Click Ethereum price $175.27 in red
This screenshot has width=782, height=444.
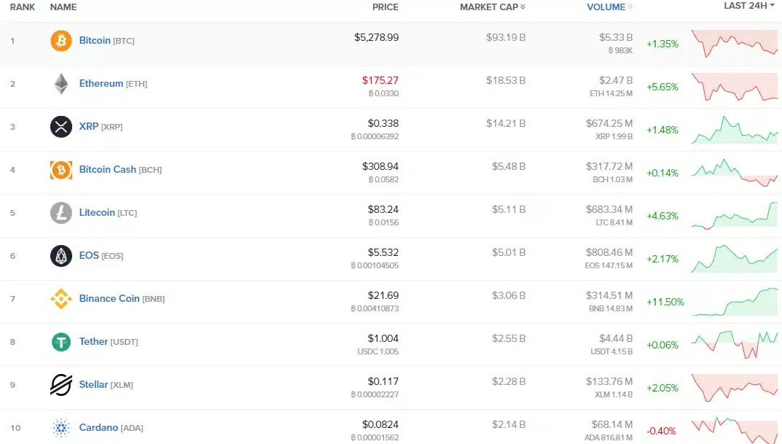pyautogui.click(x=380, y=80)
